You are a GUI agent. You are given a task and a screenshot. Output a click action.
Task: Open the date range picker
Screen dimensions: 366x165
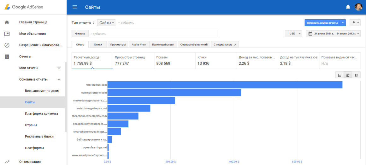333,34
